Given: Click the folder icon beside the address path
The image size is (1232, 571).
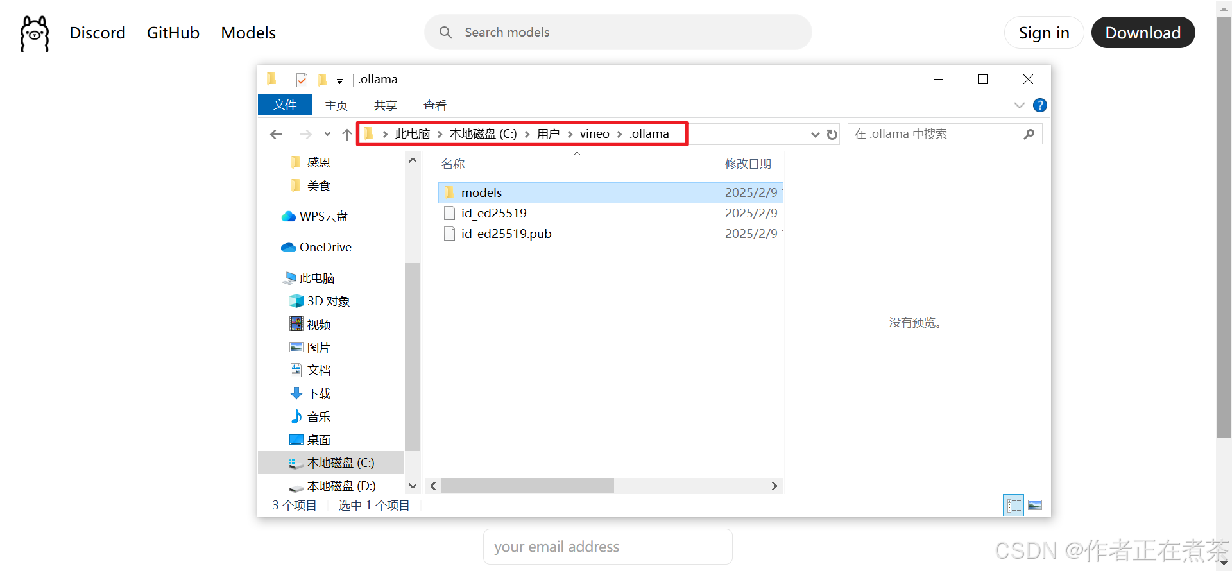Looking at the screenshot, I should 368,133.
